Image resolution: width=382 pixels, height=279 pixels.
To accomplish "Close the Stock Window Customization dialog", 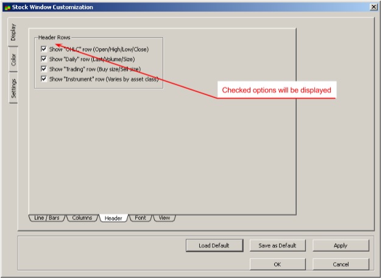I will tap(373, 7).
